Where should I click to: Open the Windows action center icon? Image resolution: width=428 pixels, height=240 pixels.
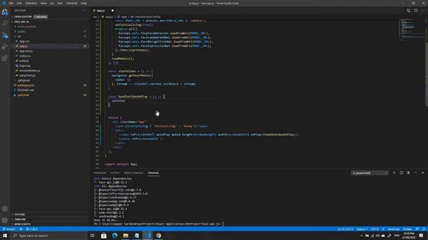421,235
